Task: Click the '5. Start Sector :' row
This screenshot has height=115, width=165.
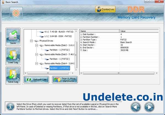Action: tap(119, 45)
